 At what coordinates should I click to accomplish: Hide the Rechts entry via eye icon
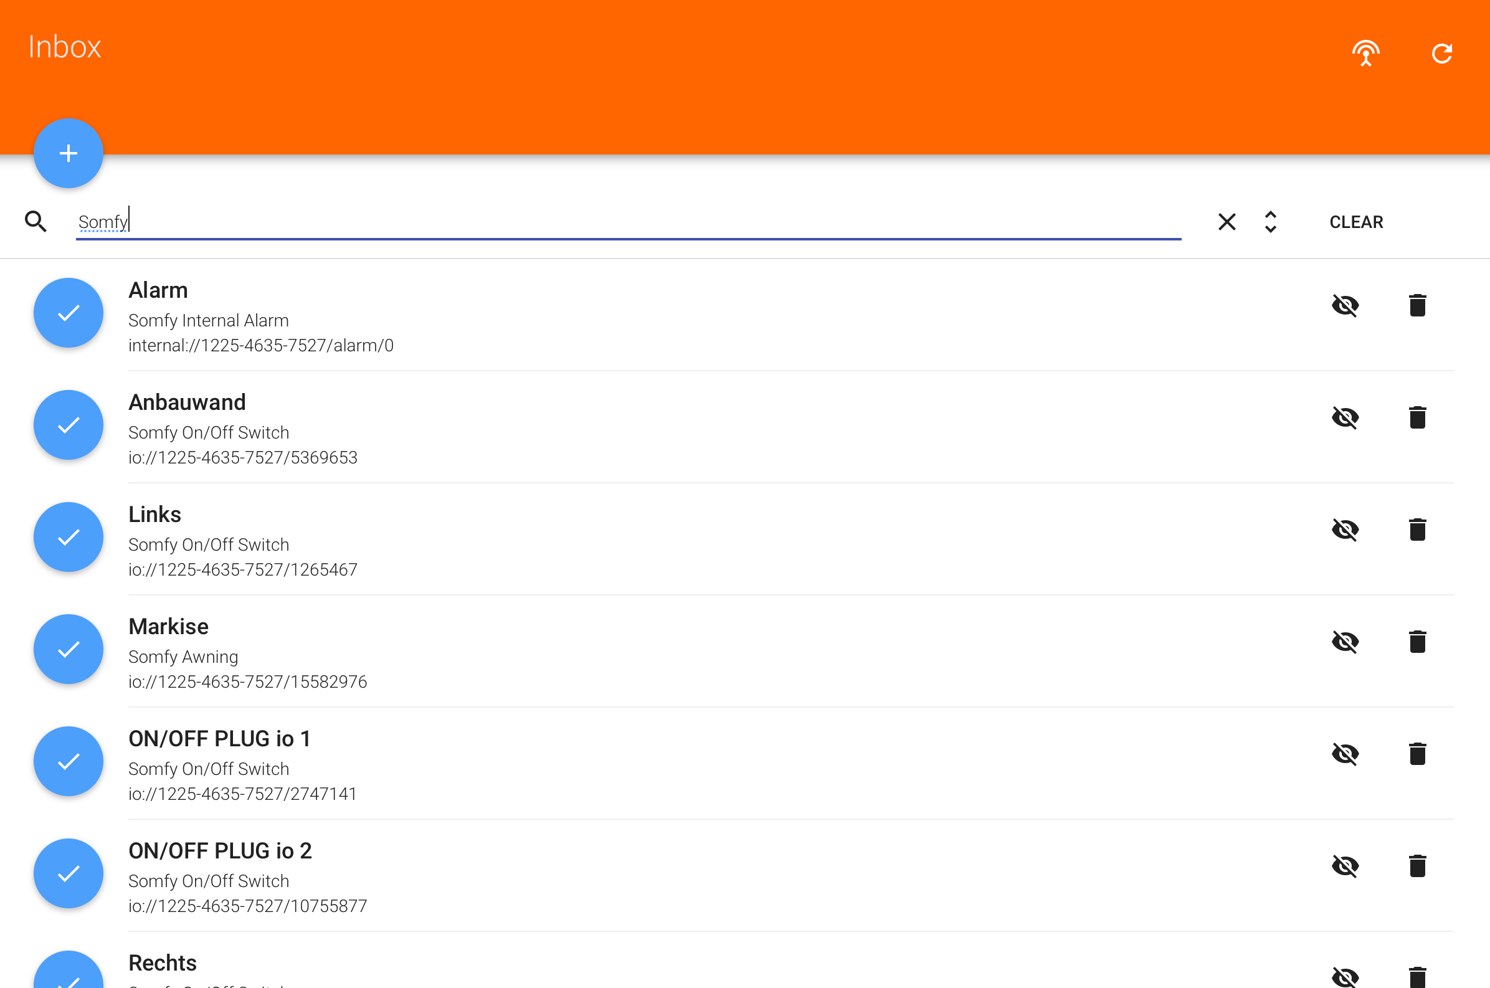click(1345, 977)
